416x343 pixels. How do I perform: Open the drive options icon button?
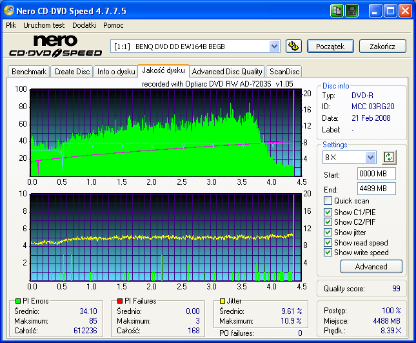(293, 47)
